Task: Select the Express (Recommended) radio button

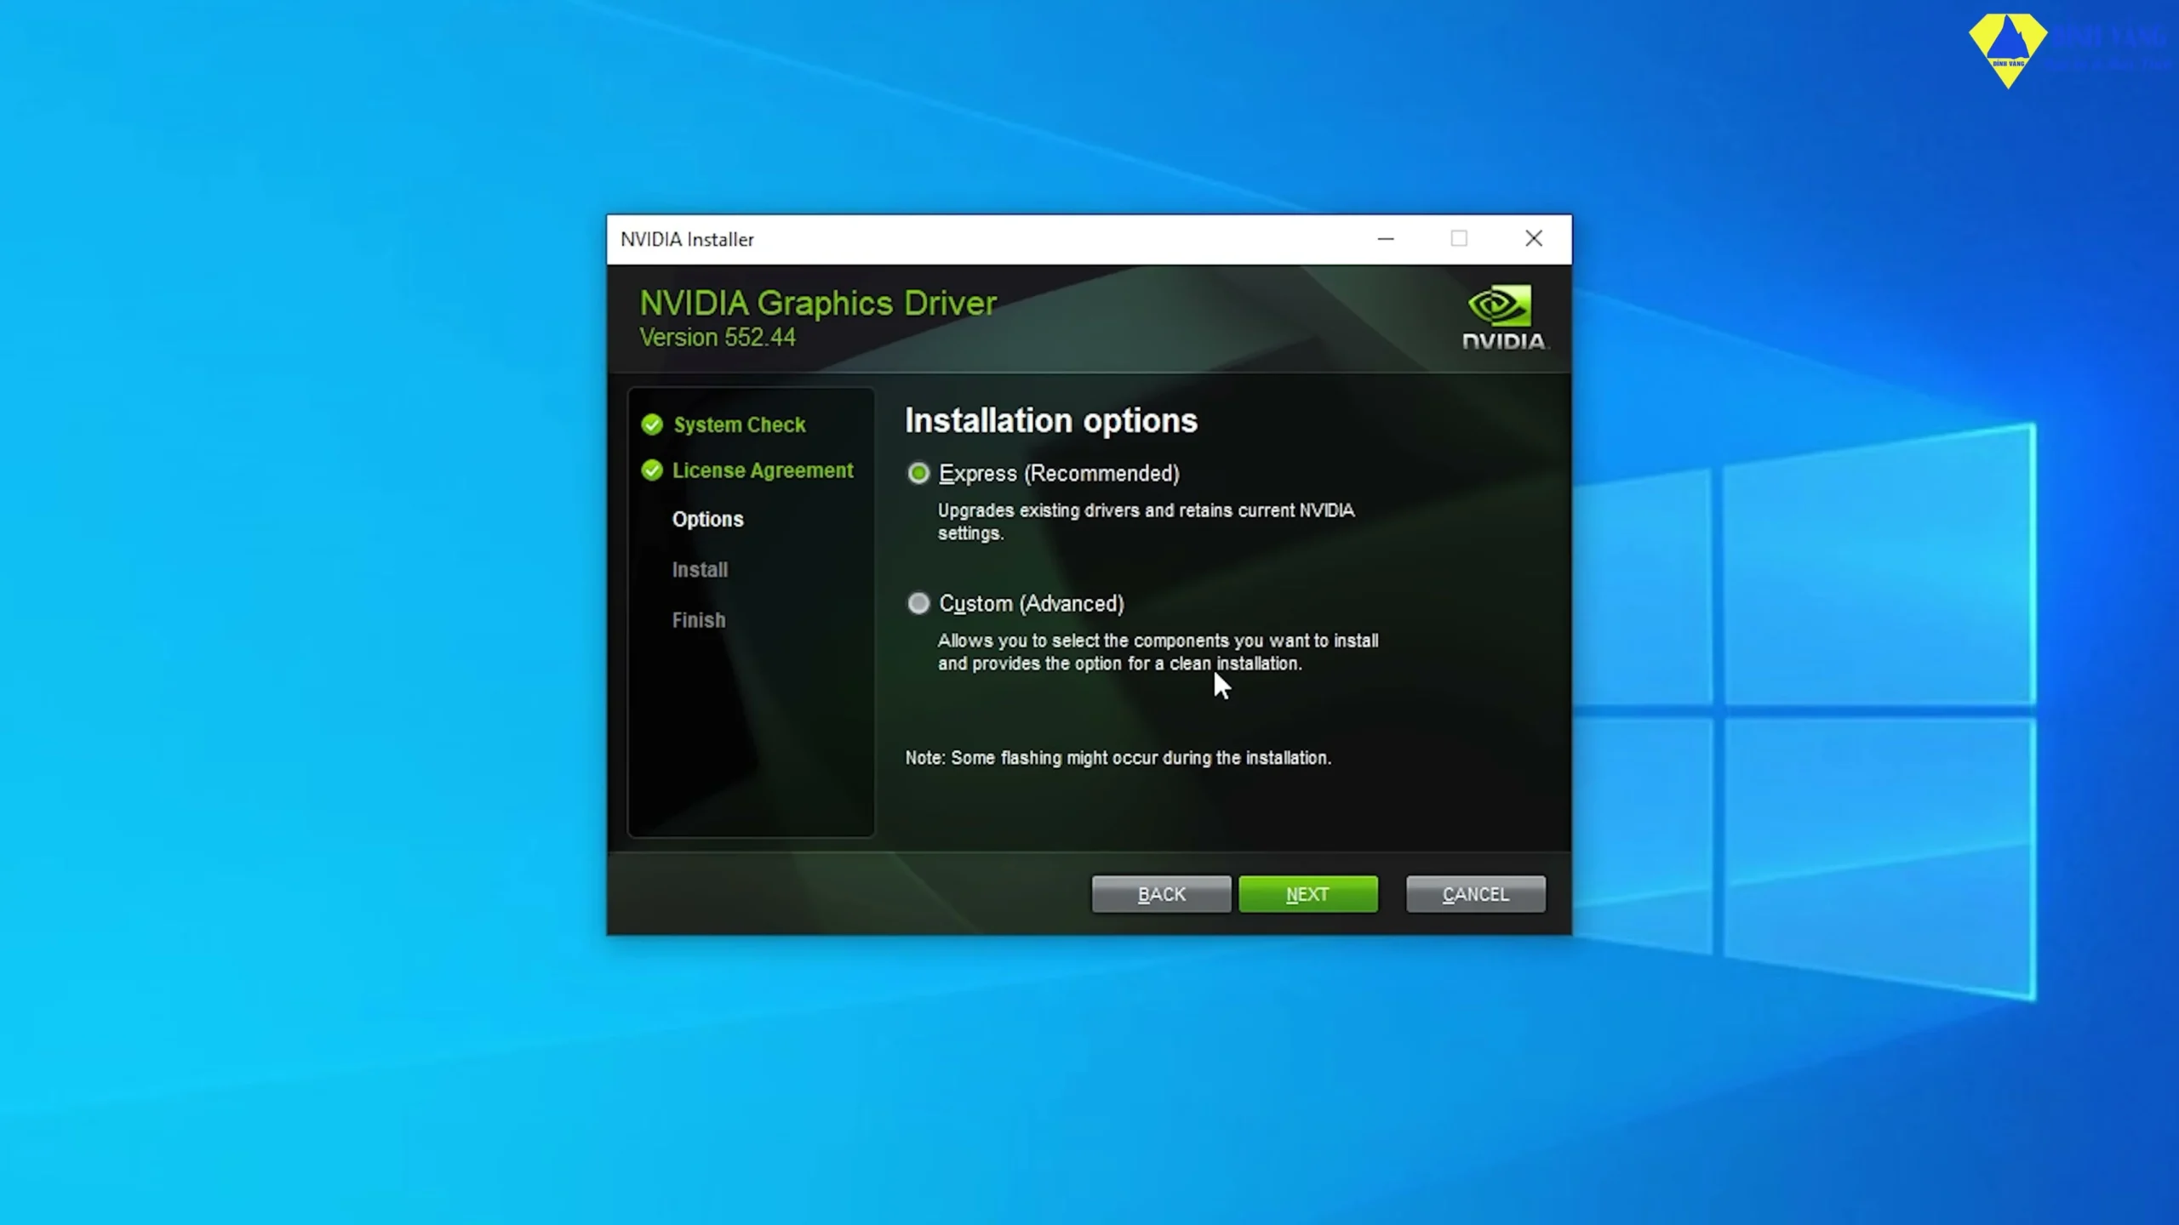Action: coord(918,473)
